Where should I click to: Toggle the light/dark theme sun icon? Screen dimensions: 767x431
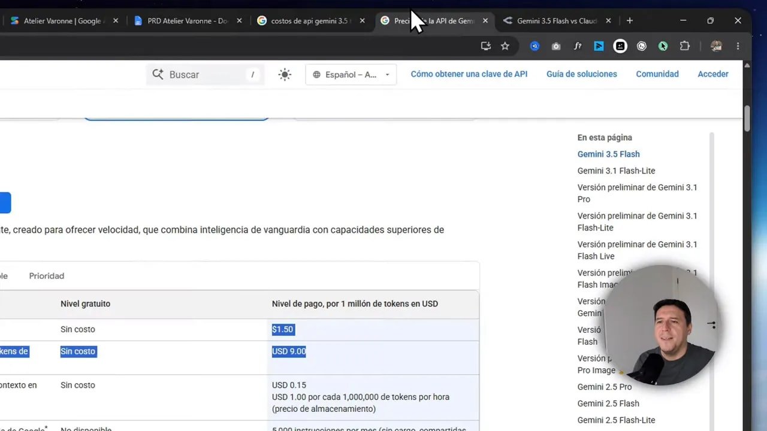click(x=285, y=75)
